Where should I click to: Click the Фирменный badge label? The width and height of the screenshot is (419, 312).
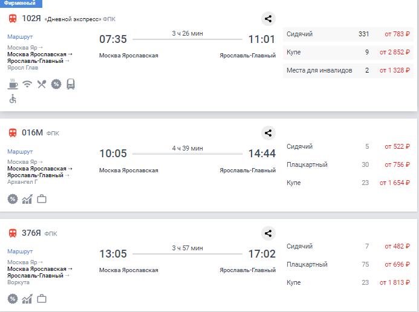click(19, 3)
